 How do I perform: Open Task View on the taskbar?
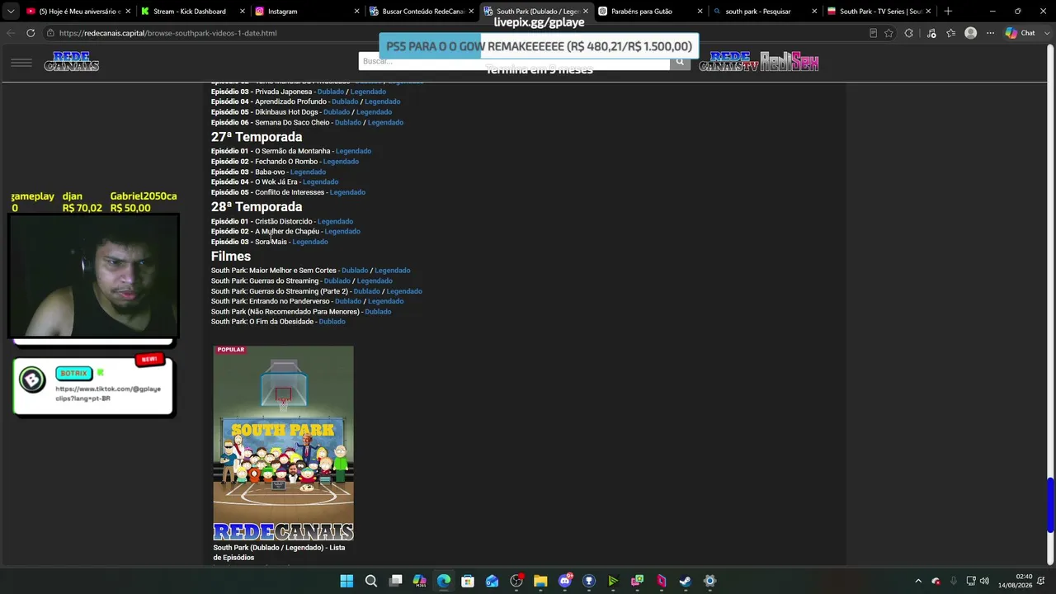tap(395, 581)
